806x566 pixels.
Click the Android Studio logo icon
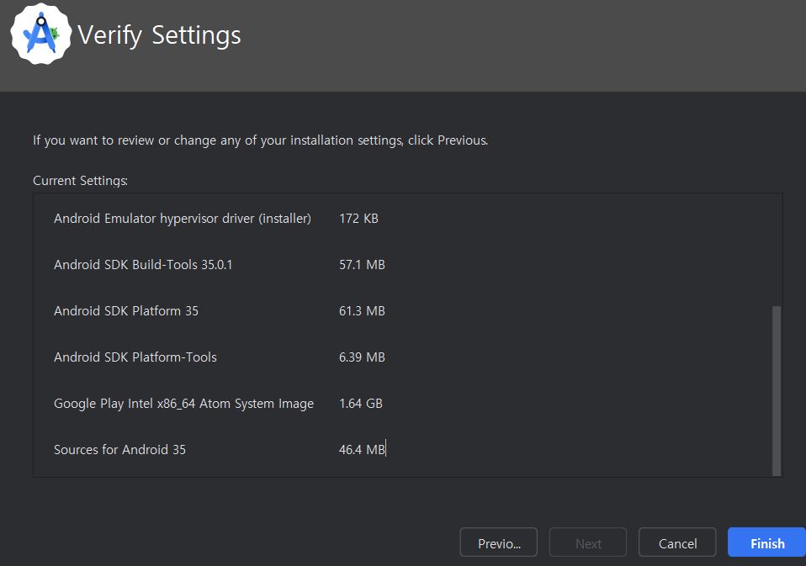(40, 34)
